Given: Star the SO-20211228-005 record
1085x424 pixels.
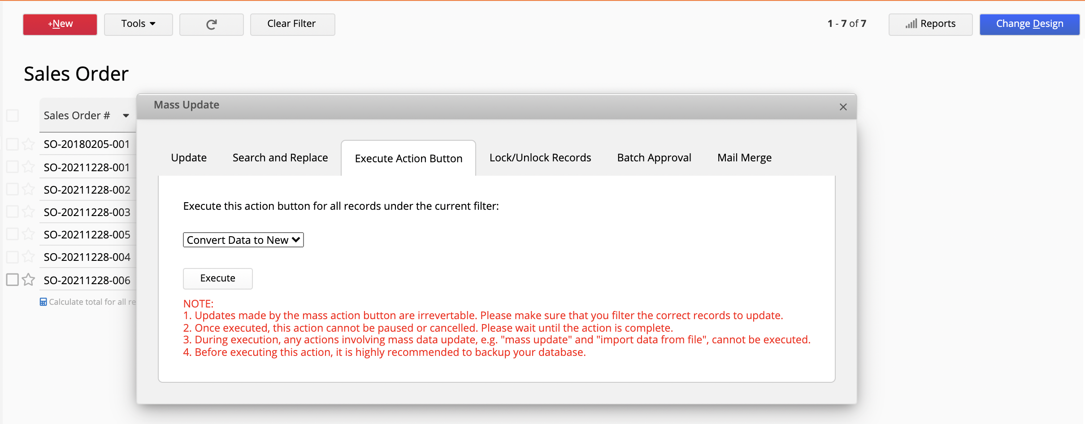Looking at the screenshot, I should pyautogui.click(x=28, y=234).
